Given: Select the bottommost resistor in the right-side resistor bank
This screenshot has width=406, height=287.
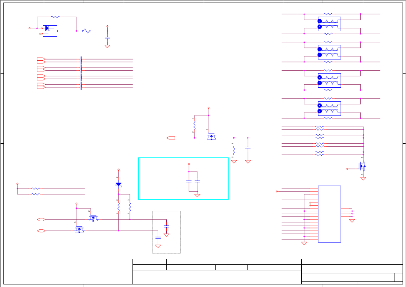Looking at the screenshot, I should (320, 155).
